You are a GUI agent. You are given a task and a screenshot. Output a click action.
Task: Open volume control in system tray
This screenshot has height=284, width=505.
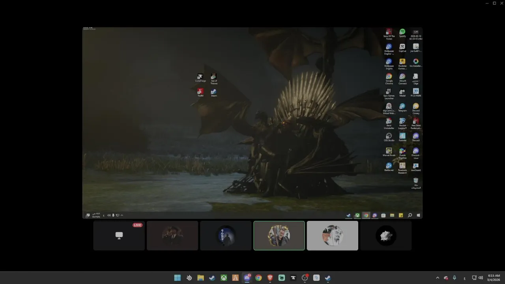481,278
